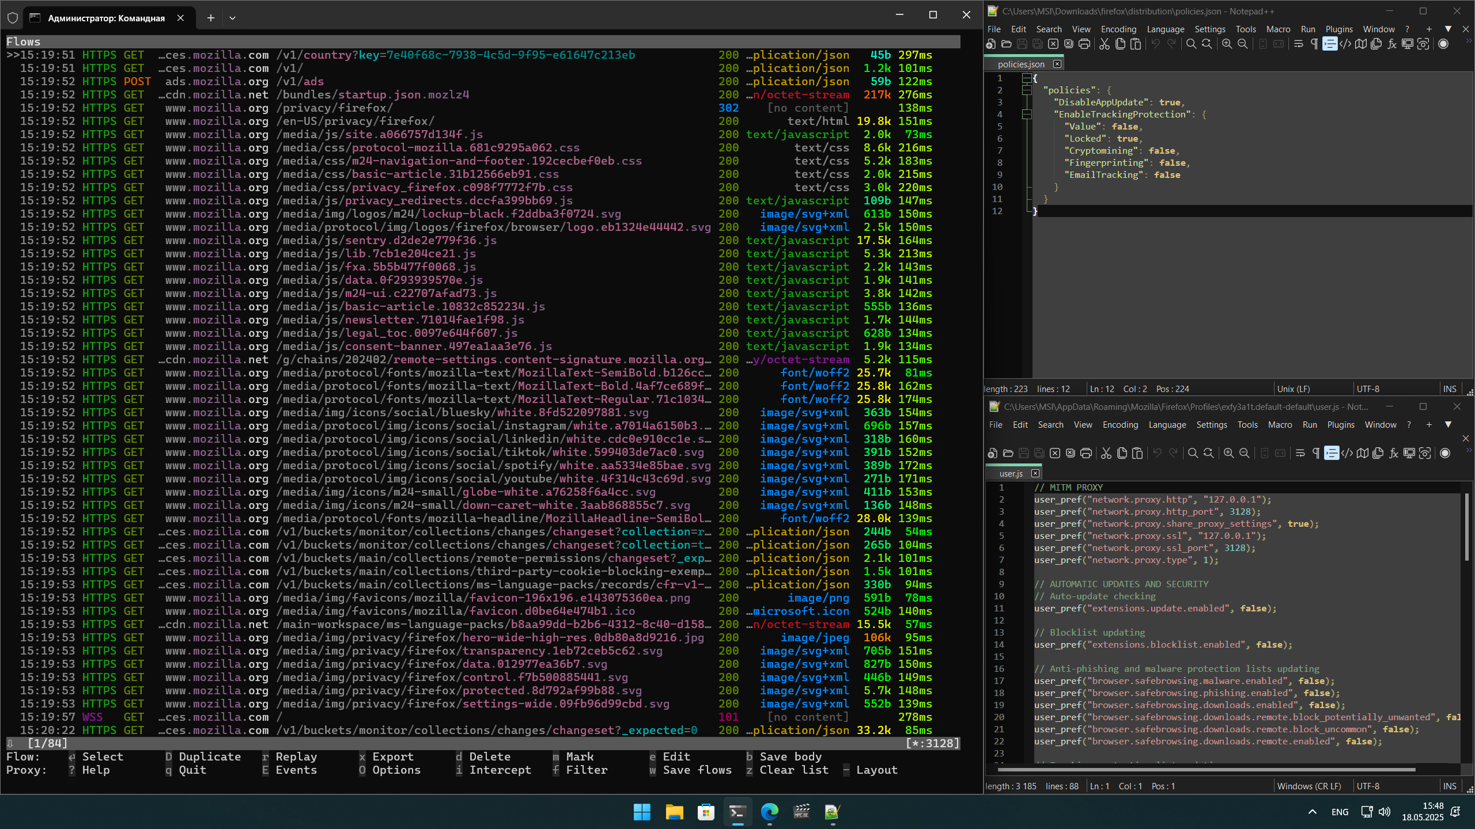
Task: Open new tab dropdown in Windows Terminal
Action: click(232, 18)
